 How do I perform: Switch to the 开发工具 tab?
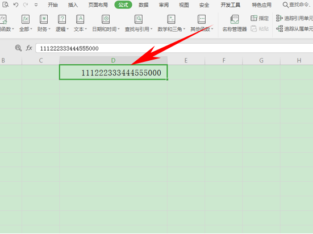[x=231, y=5]
